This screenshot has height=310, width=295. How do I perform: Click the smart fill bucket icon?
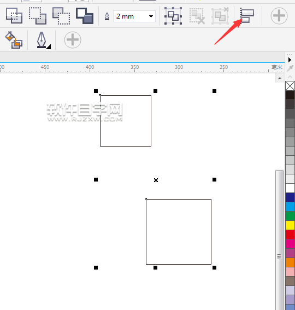(14, 40)
